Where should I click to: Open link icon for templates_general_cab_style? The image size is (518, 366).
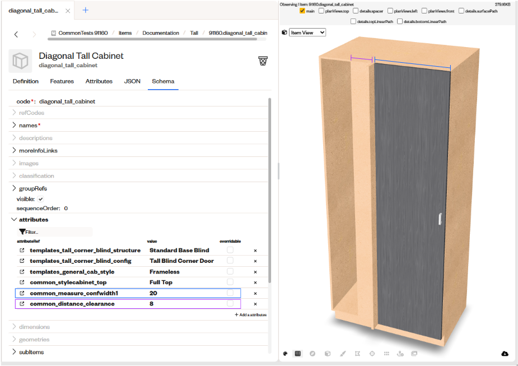22,272
